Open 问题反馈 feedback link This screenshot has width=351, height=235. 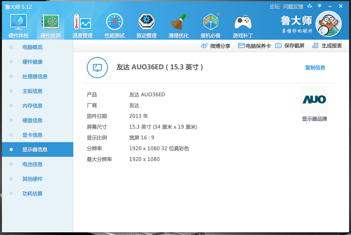click(x=293, y=7)
